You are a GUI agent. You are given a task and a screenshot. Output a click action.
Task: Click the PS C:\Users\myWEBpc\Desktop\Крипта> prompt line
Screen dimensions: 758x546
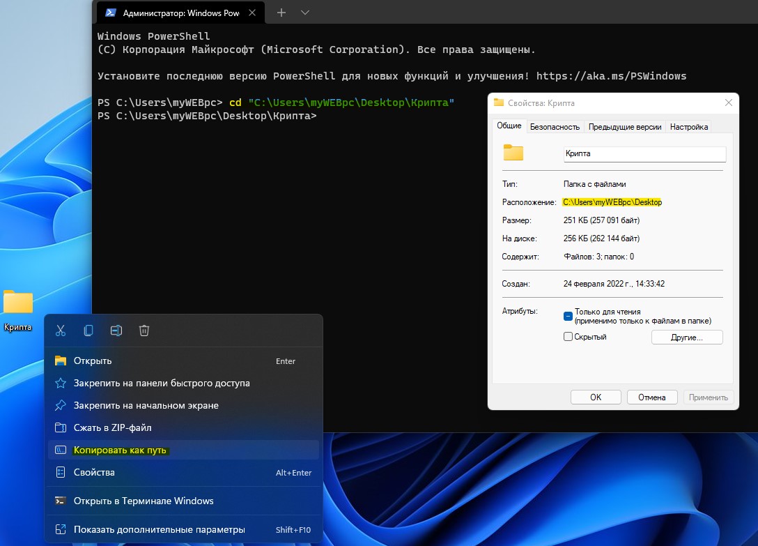tap(207, 116)
